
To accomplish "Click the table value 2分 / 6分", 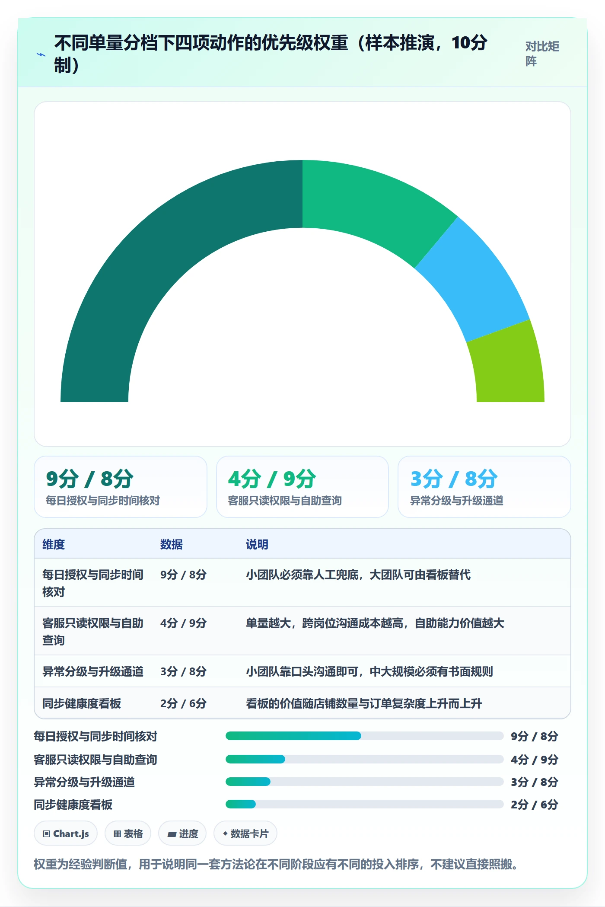I will [x=183, y=703].
